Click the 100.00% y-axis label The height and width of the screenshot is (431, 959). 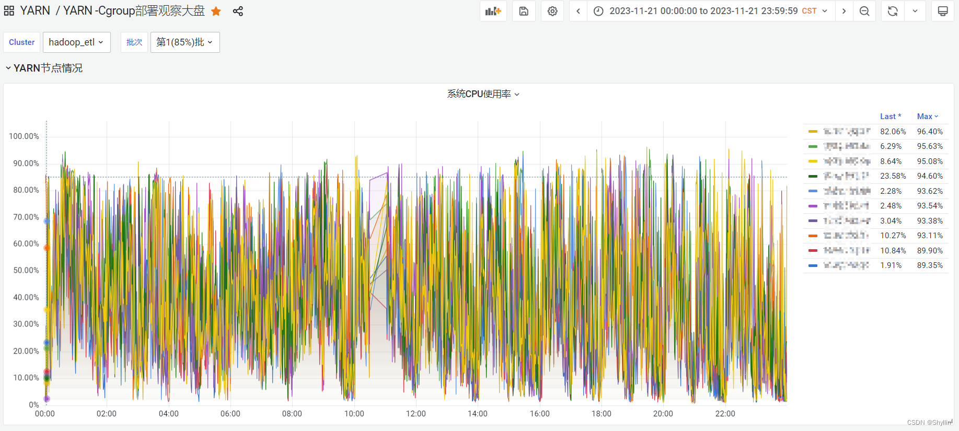pos(24,136)
